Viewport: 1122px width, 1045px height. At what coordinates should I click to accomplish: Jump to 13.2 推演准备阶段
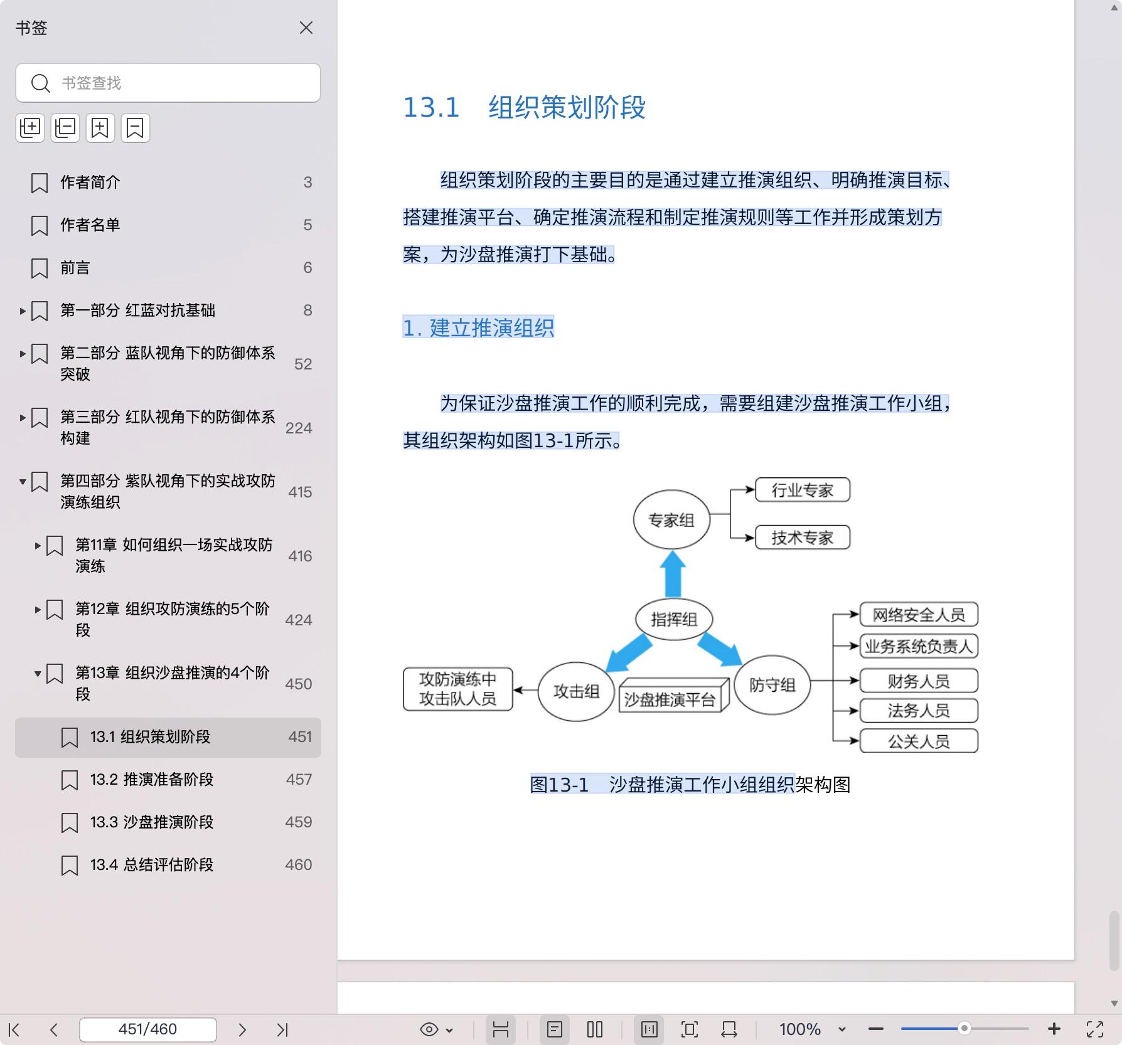pos(168,780)
